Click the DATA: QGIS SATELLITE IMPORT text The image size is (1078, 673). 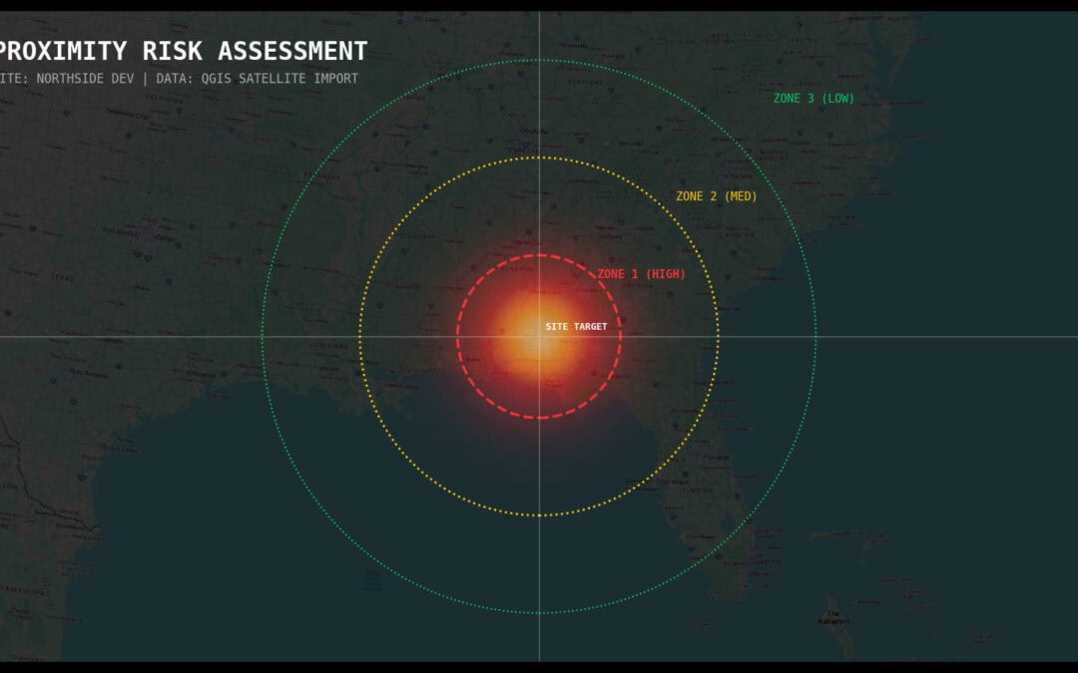point(257,79)
